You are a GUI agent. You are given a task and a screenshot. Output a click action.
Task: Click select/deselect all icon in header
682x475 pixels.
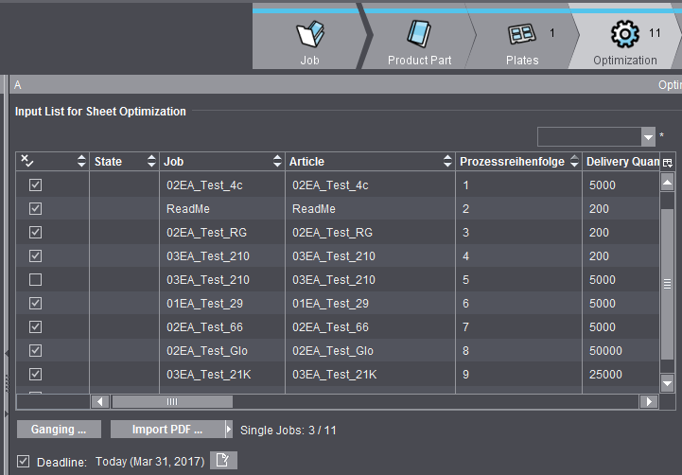pos(27,162)
